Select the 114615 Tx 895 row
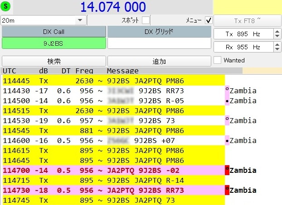 click(114, 150)
